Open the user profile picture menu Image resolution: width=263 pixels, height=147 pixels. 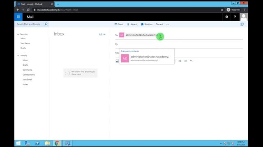(244, 17)
